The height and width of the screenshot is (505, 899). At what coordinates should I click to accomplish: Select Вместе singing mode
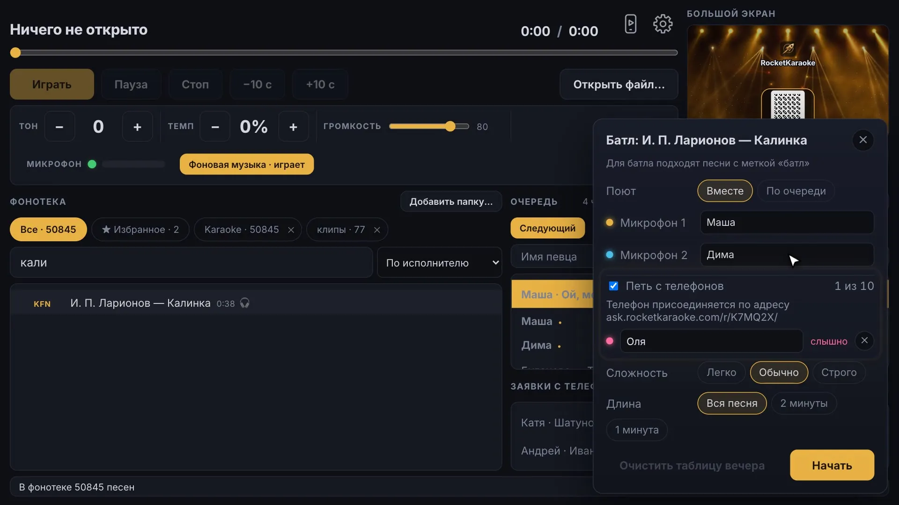(x=725, y=191)
